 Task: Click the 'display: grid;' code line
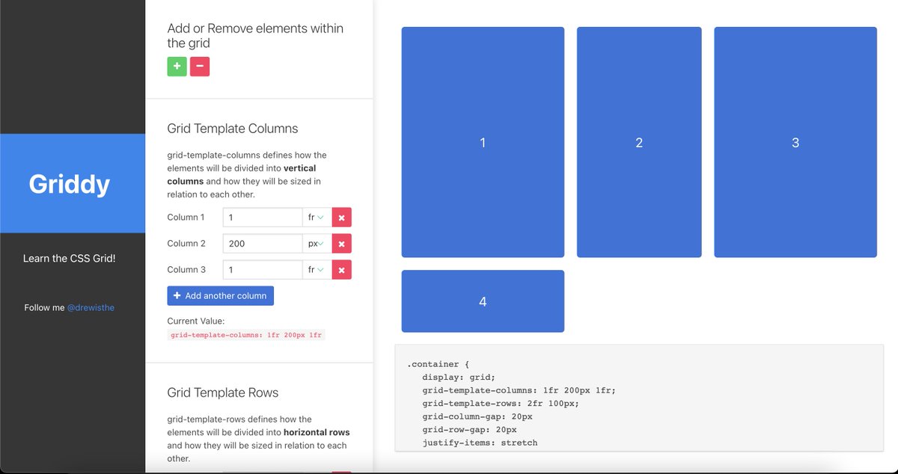[458, 378]
